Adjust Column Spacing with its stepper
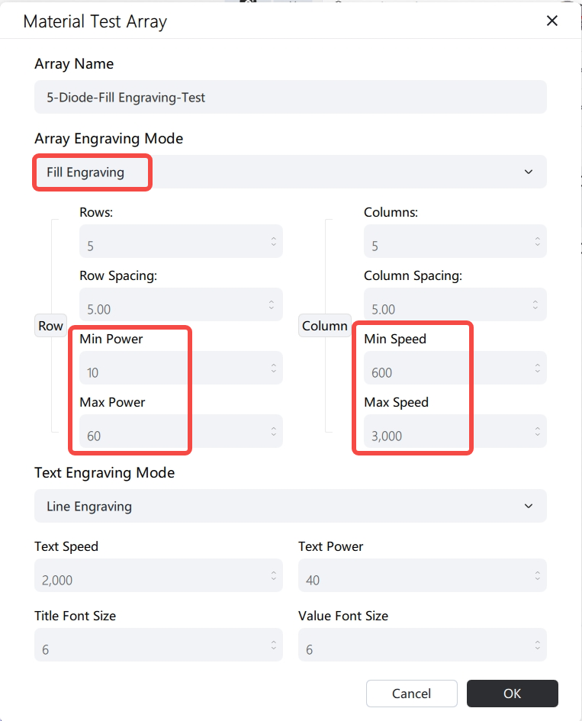Image resolution: width=582 pixels, height=721 pixels. [535, 304]
